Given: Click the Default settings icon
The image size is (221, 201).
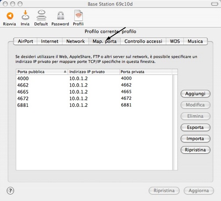Looking at the screenshot, I should (41, 15).
